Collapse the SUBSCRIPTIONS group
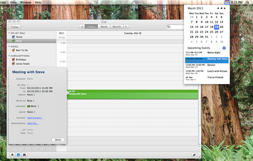Viewport: 253px width, 161px height. [x=9, y=56]
